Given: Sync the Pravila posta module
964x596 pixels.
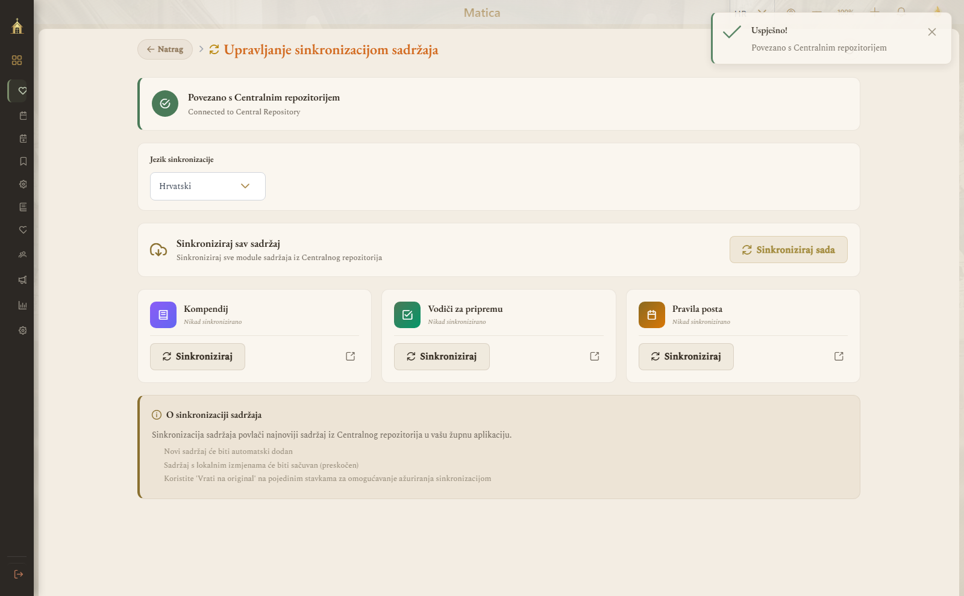Looking at the screenshot, I should click(x=686, y=356).
